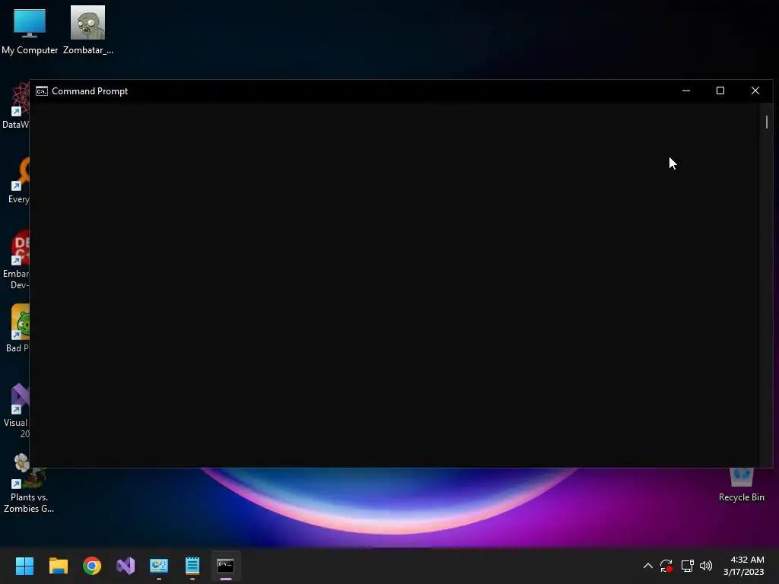
Task: Open the monitor-icon app on the taskbar
Action: 159,566
